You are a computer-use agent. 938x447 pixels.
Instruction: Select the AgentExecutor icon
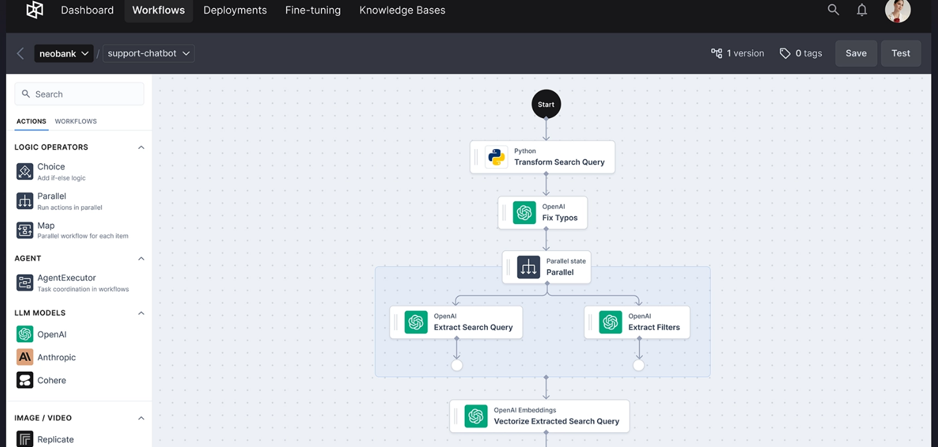pos(24,283)
